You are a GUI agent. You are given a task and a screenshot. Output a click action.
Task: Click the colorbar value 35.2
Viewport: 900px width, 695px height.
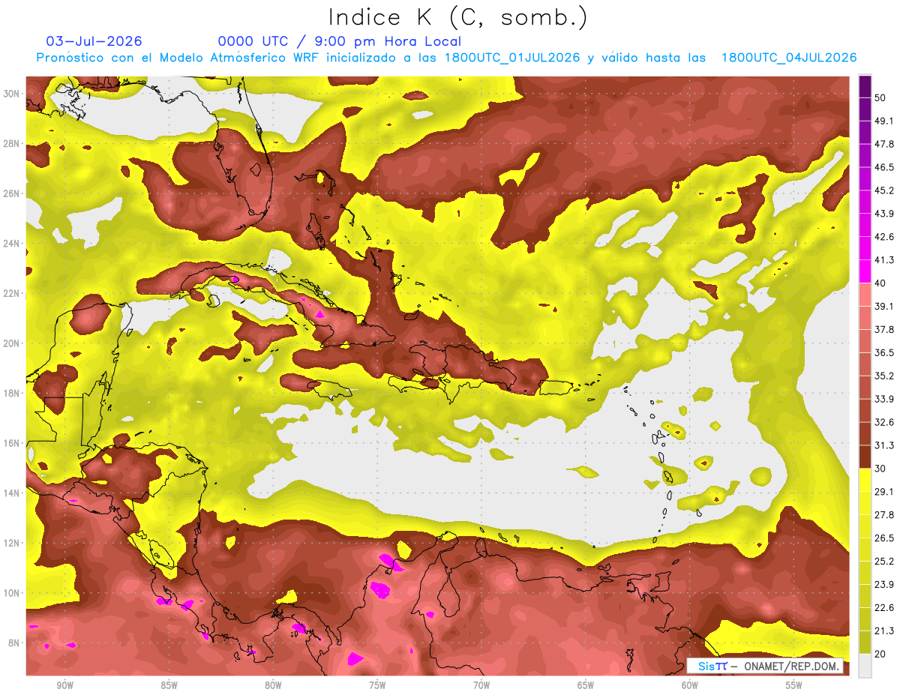[883, 376]
